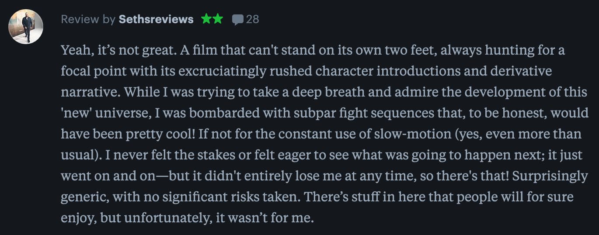Click the comment speech bubble icon

pyautogui.click(x=237, y=20)
